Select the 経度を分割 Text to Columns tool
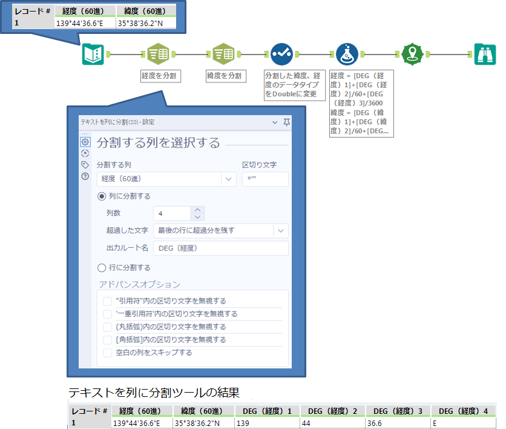The height and width of the screenshot is (429, 506). pos(159,53)
